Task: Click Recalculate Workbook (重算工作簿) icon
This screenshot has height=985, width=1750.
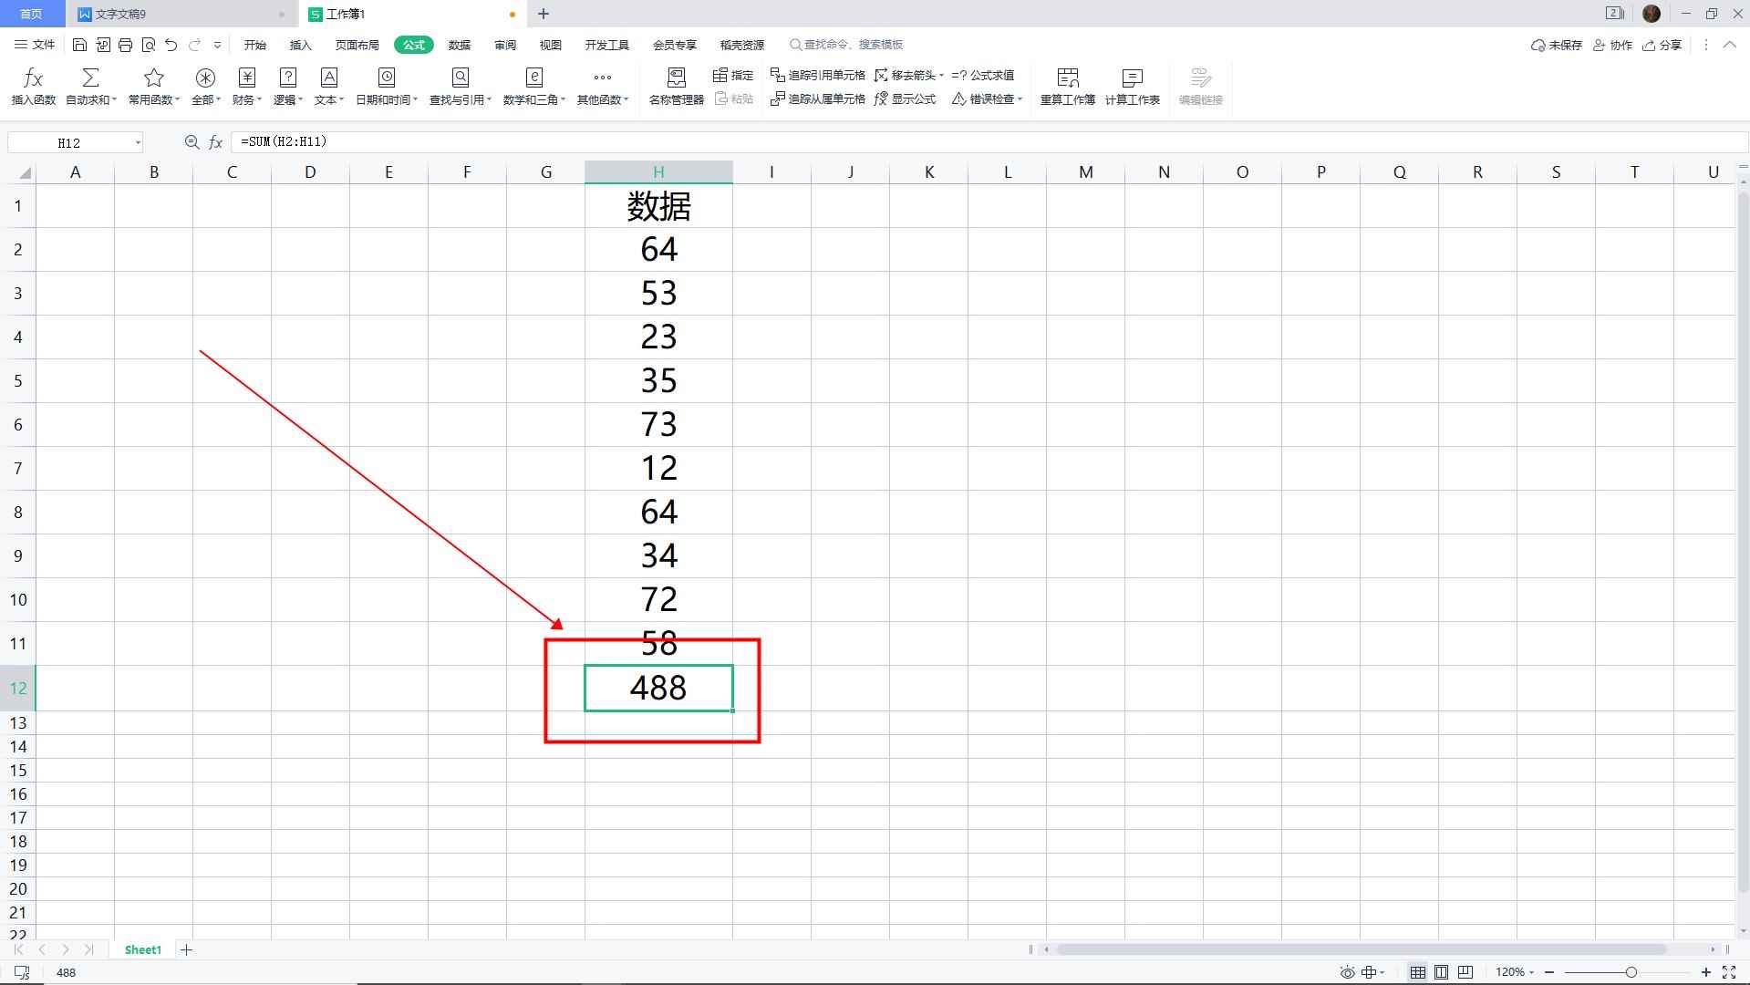Action: (x=1067, y=86)
